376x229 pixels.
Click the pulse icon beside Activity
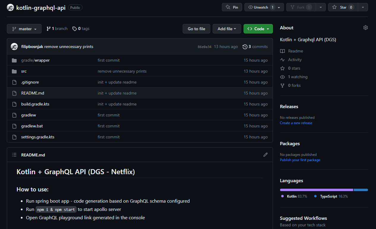click(x=282, y=60)
